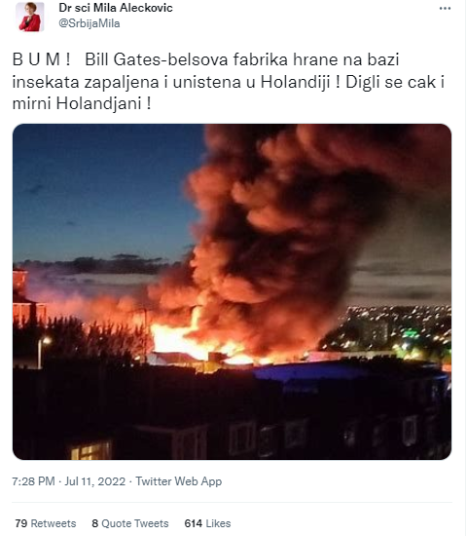The image size is (467, 536).
Task: Open the display name Dr sci Mila Aleckovic
Action: [116, 8]
